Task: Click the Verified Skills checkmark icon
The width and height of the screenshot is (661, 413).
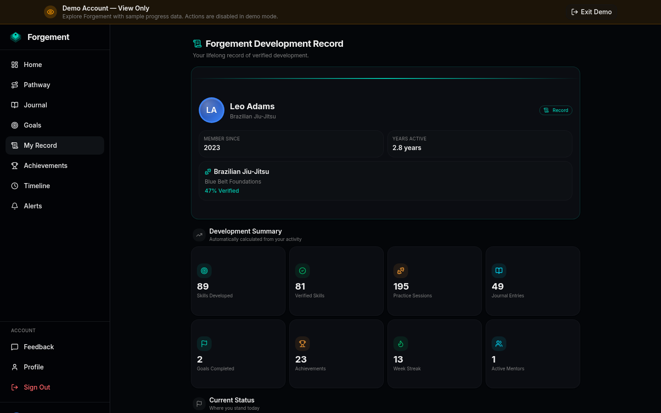Action: click(x=302, y=271)
